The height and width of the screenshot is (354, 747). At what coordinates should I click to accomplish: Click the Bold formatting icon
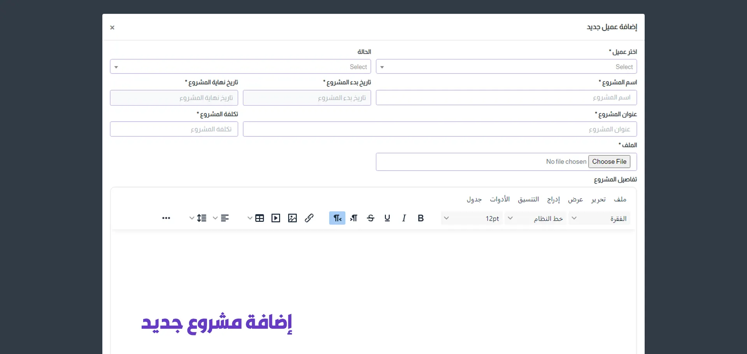[x=421, y=218]
